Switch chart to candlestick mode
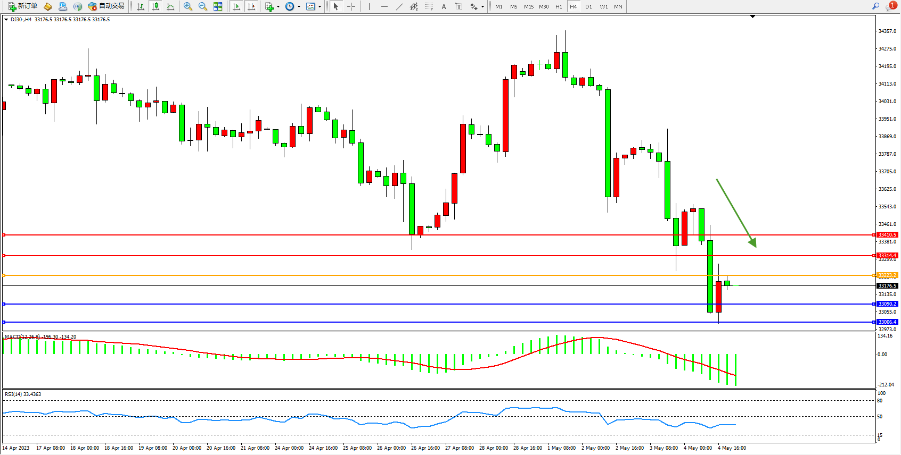 (155, 6)
